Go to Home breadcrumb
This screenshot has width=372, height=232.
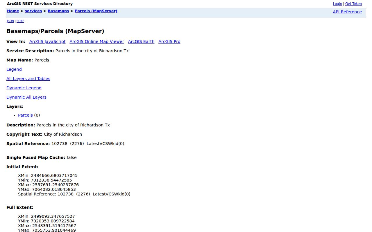click(13, 11)
